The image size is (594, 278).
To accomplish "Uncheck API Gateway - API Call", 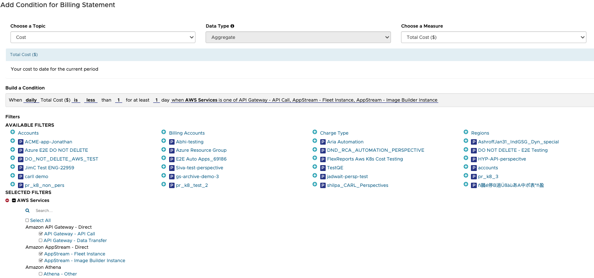I will pos(41,234).
